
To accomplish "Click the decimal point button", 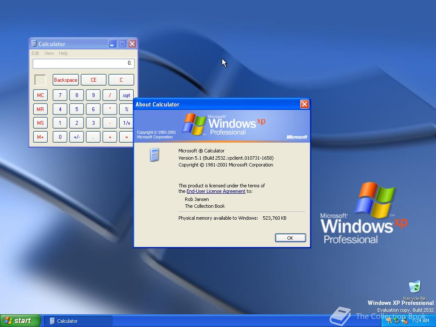I will click(93, 137).
